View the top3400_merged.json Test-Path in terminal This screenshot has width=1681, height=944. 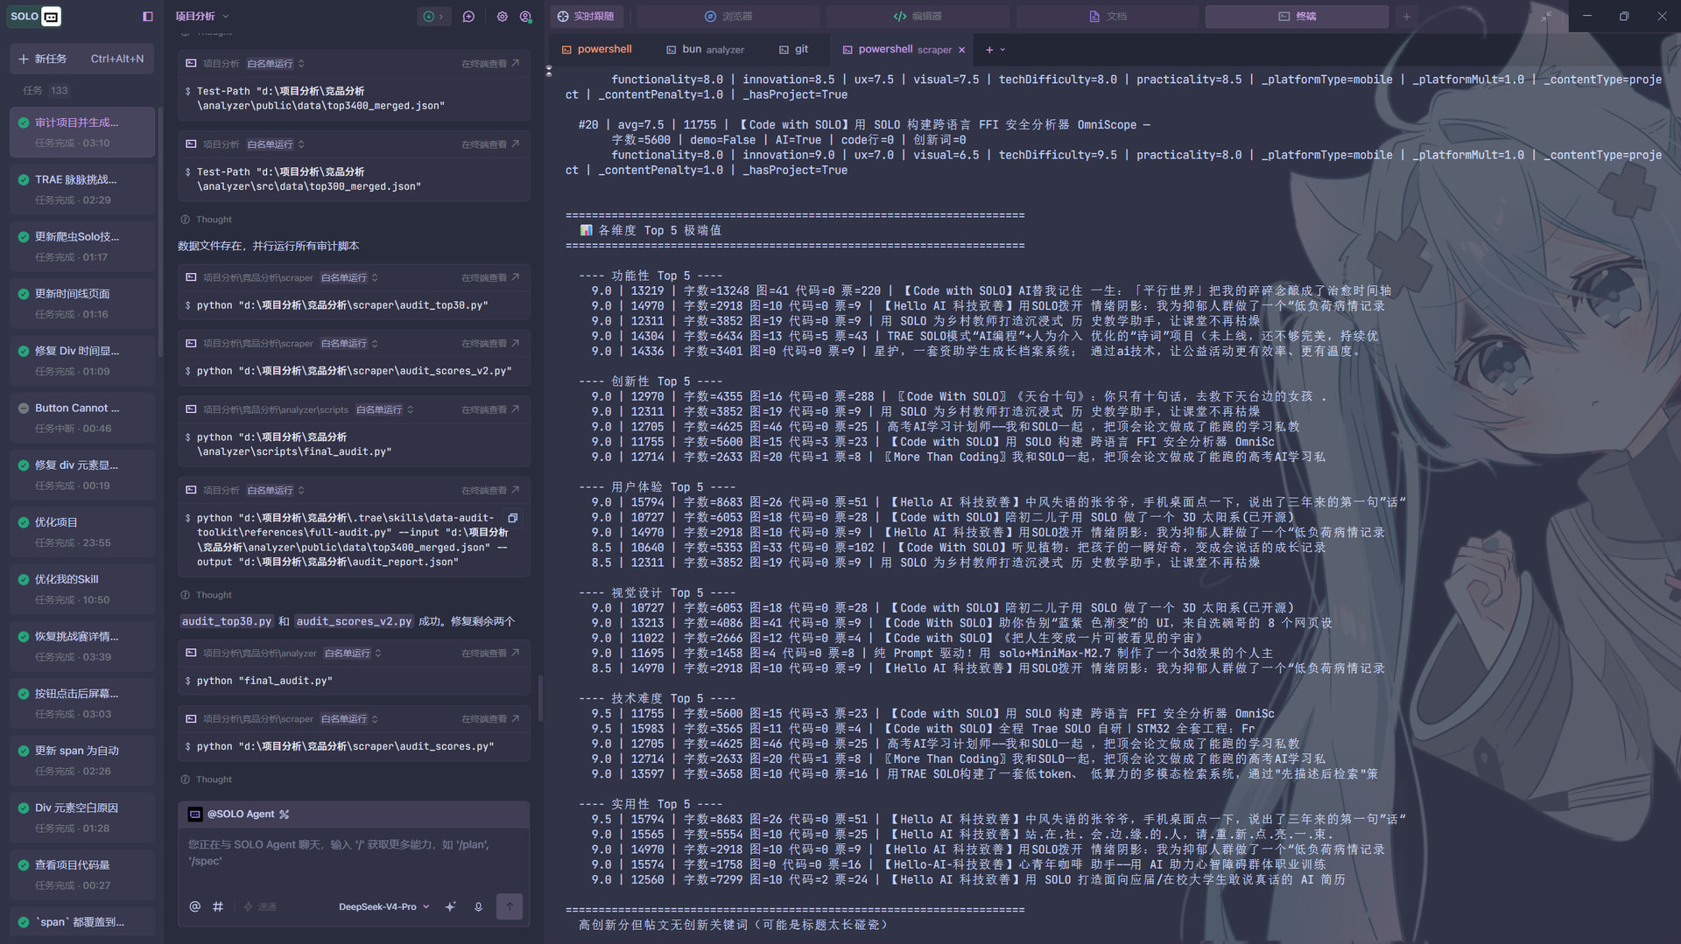coord(490,63)
